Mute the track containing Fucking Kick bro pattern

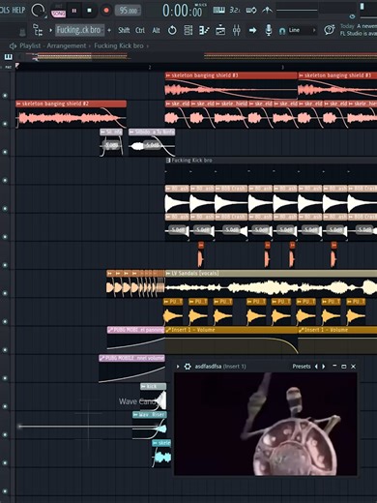point(5,180)
